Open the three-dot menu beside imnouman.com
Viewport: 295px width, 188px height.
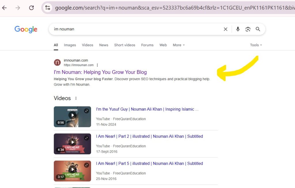(97, 65)
